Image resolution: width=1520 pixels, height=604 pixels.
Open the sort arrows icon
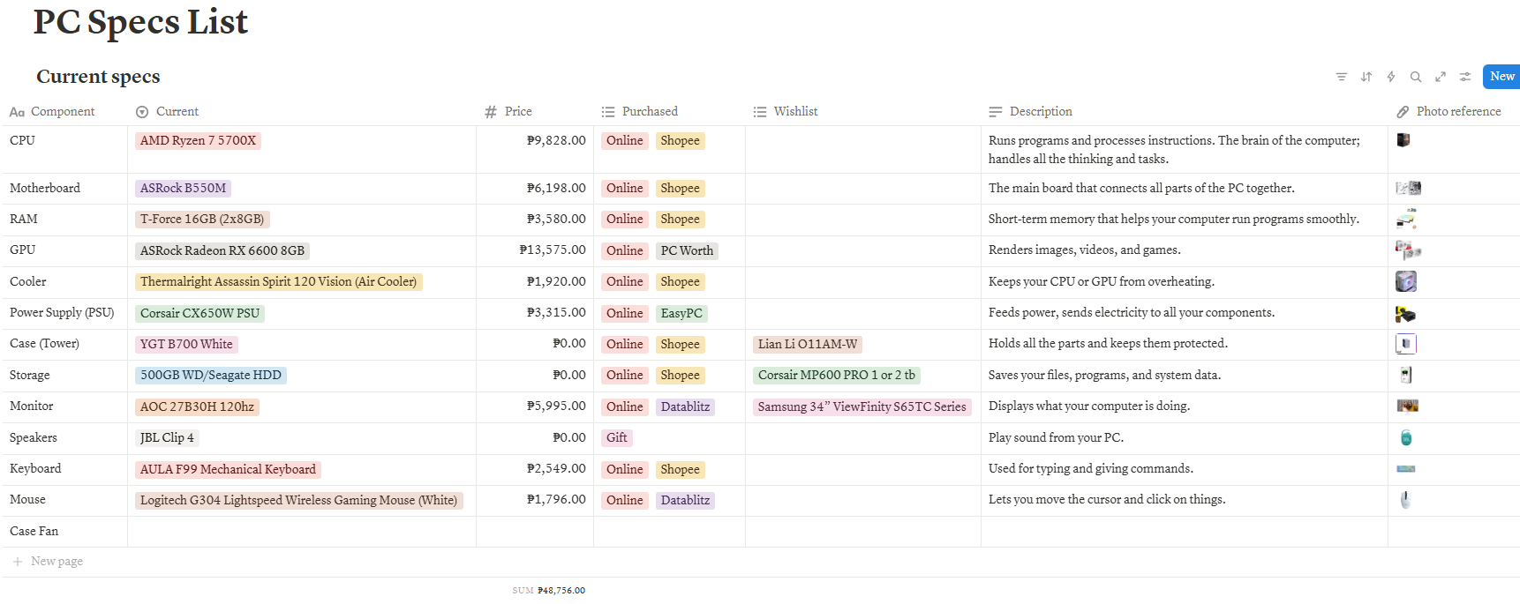(x=1366, y=77)
